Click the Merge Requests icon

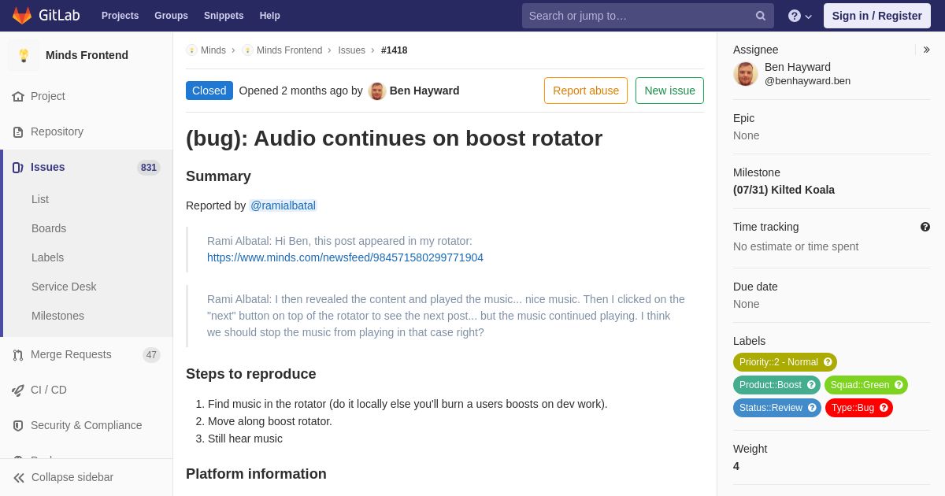coord(18,355)
